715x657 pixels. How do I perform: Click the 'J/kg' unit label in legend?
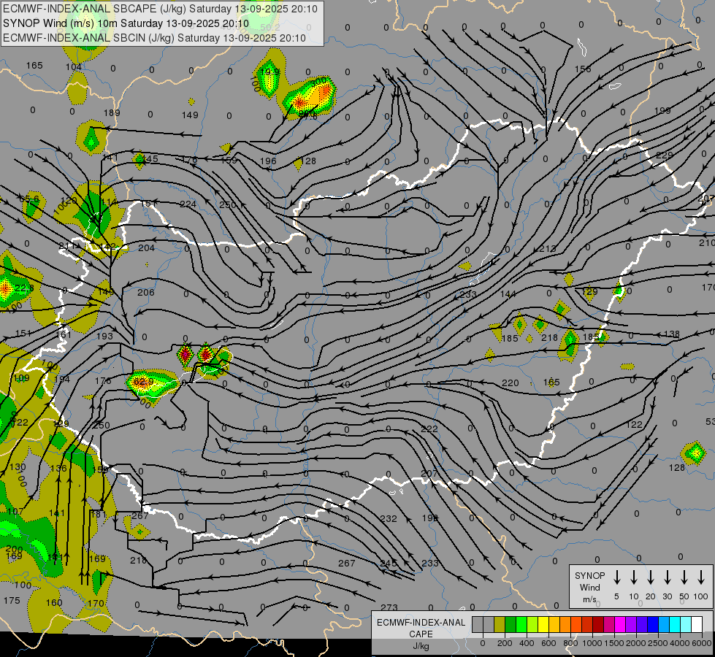421,646
